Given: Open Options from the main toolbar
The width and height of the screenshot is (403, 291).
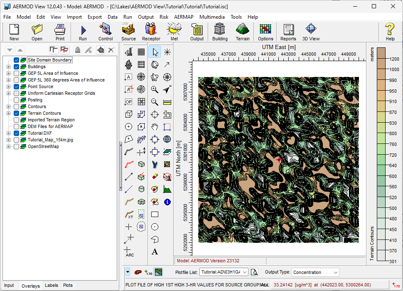Looking at the screenshot, I should tap(265, 32).
